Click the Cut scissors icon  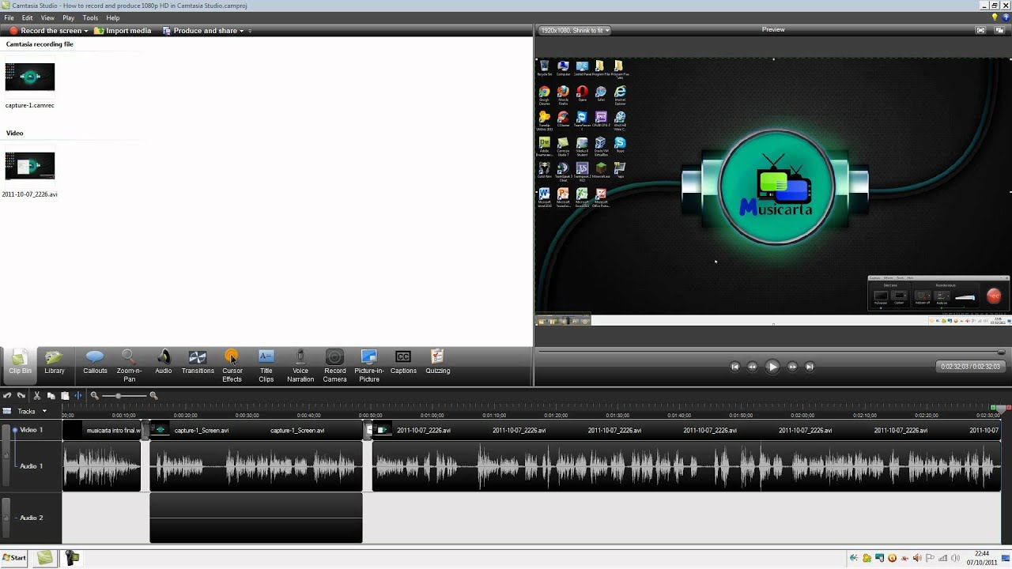point(36,395)
